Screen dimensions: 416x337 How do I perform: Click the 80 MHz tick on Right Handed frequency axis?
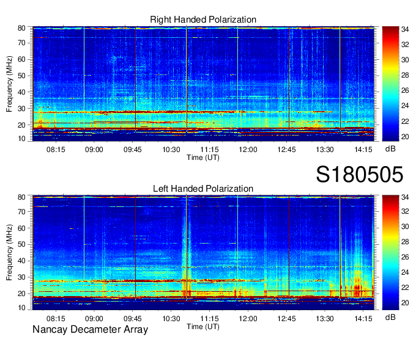21,28
